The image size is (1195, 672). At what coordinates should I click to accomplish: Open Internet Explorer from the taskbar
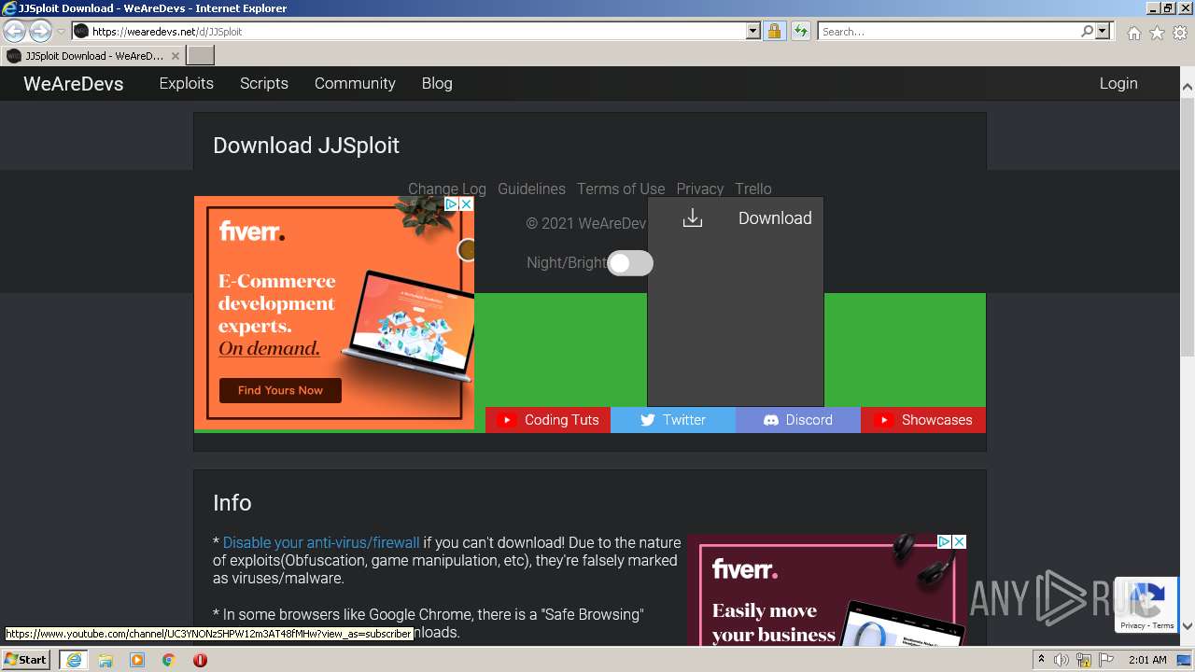click(x=73, y=660)
